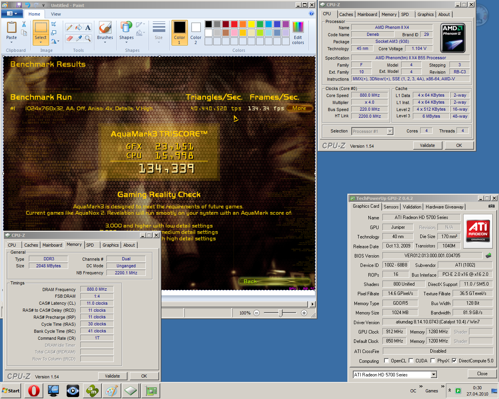The width and height of the screenshot is (499, 399).
Task: Click the Crop icon in Paint's Image group
Action: coord(54,24)
